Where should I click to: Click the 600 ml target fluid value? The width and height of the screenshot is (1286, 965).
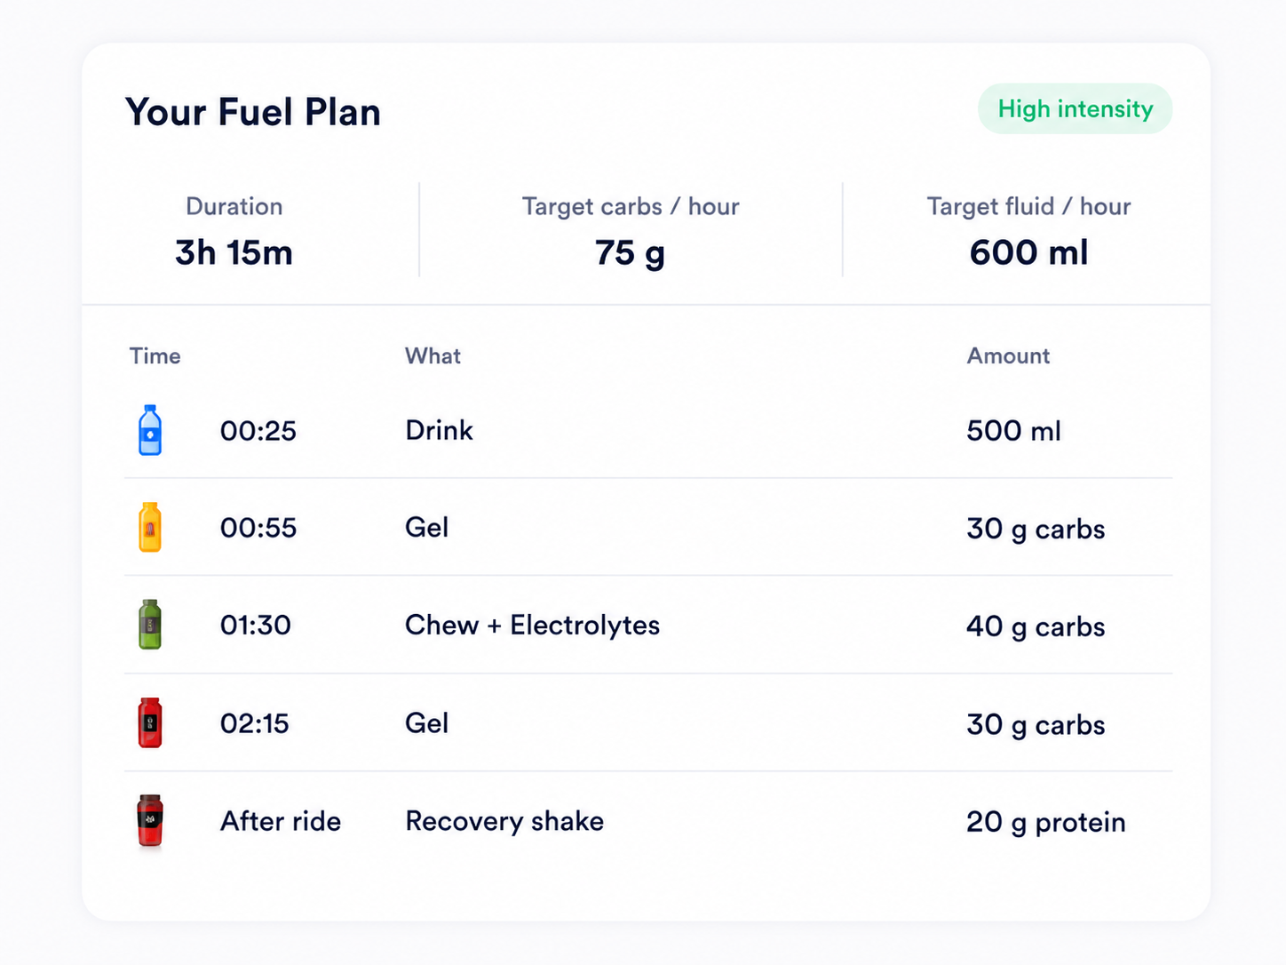[1028, 253]
